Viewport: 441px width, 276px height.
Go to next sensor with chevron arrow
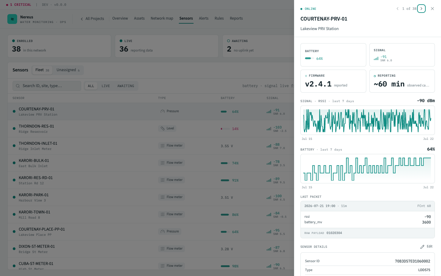(x=421, y=9)
